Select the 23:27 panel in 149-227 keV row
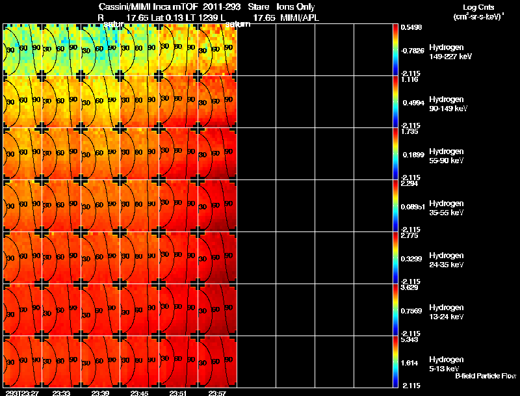Viewport: 520px width, 396px height. click(x=23, y=50)
